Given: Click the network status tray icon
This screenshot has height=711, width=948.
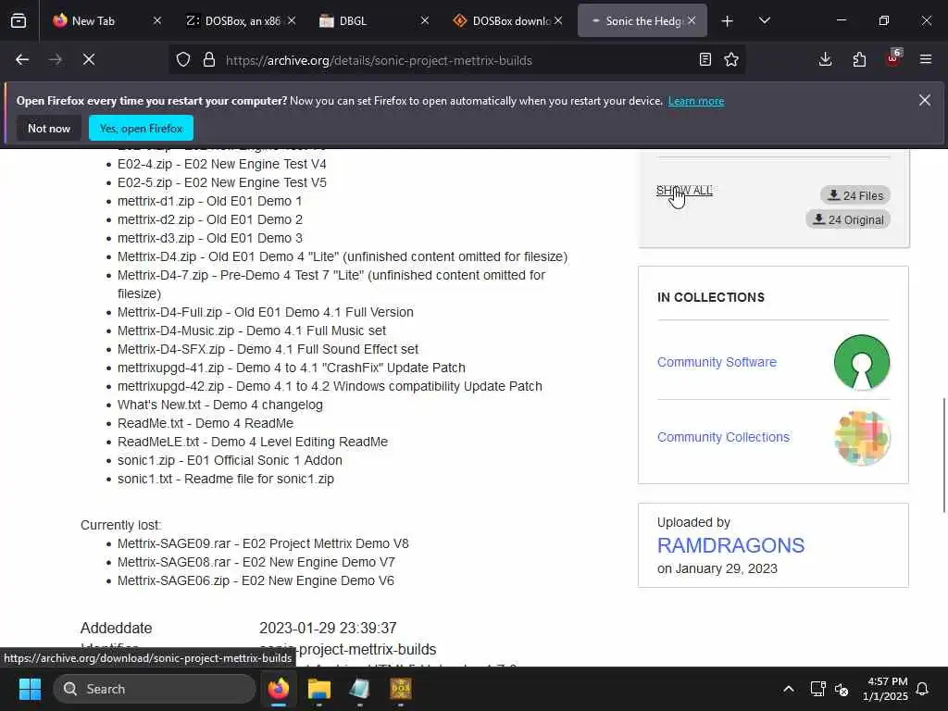Looking at the screenshot, I should [x=818, y=689].
